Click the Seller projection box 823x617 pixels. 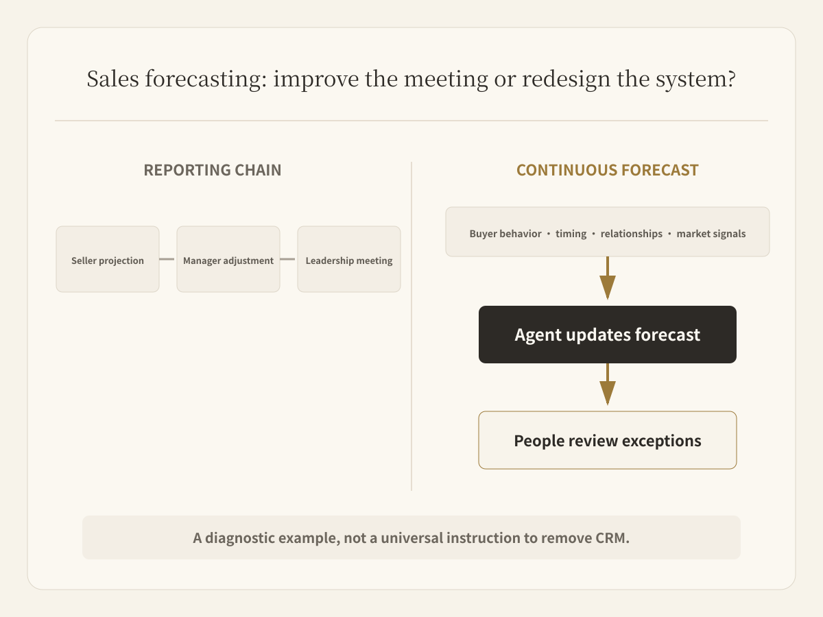point(108,259)
